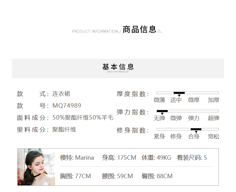236x192 pixels.
Task: Click the 身高: 175CM measurement
Action: coord(119,157)
